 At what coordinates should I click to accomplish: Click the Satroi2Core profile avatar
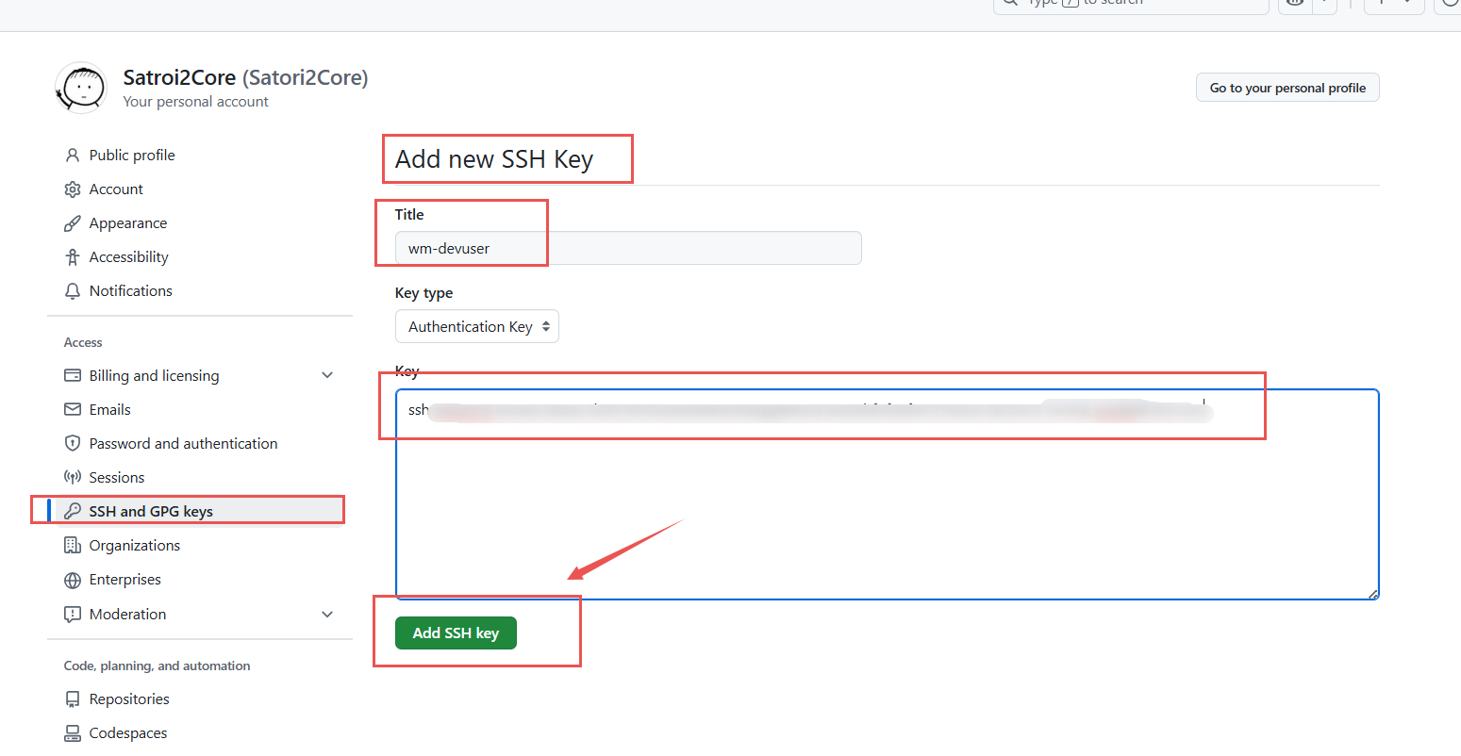(x=81, y=88)
